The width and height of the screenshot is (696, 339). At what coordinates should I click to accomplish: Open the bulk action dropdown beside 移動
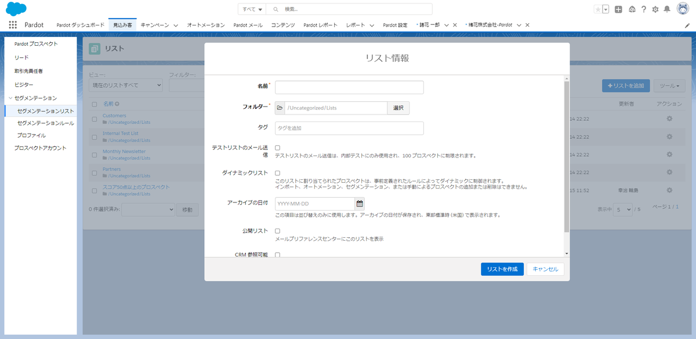[148, 209]
